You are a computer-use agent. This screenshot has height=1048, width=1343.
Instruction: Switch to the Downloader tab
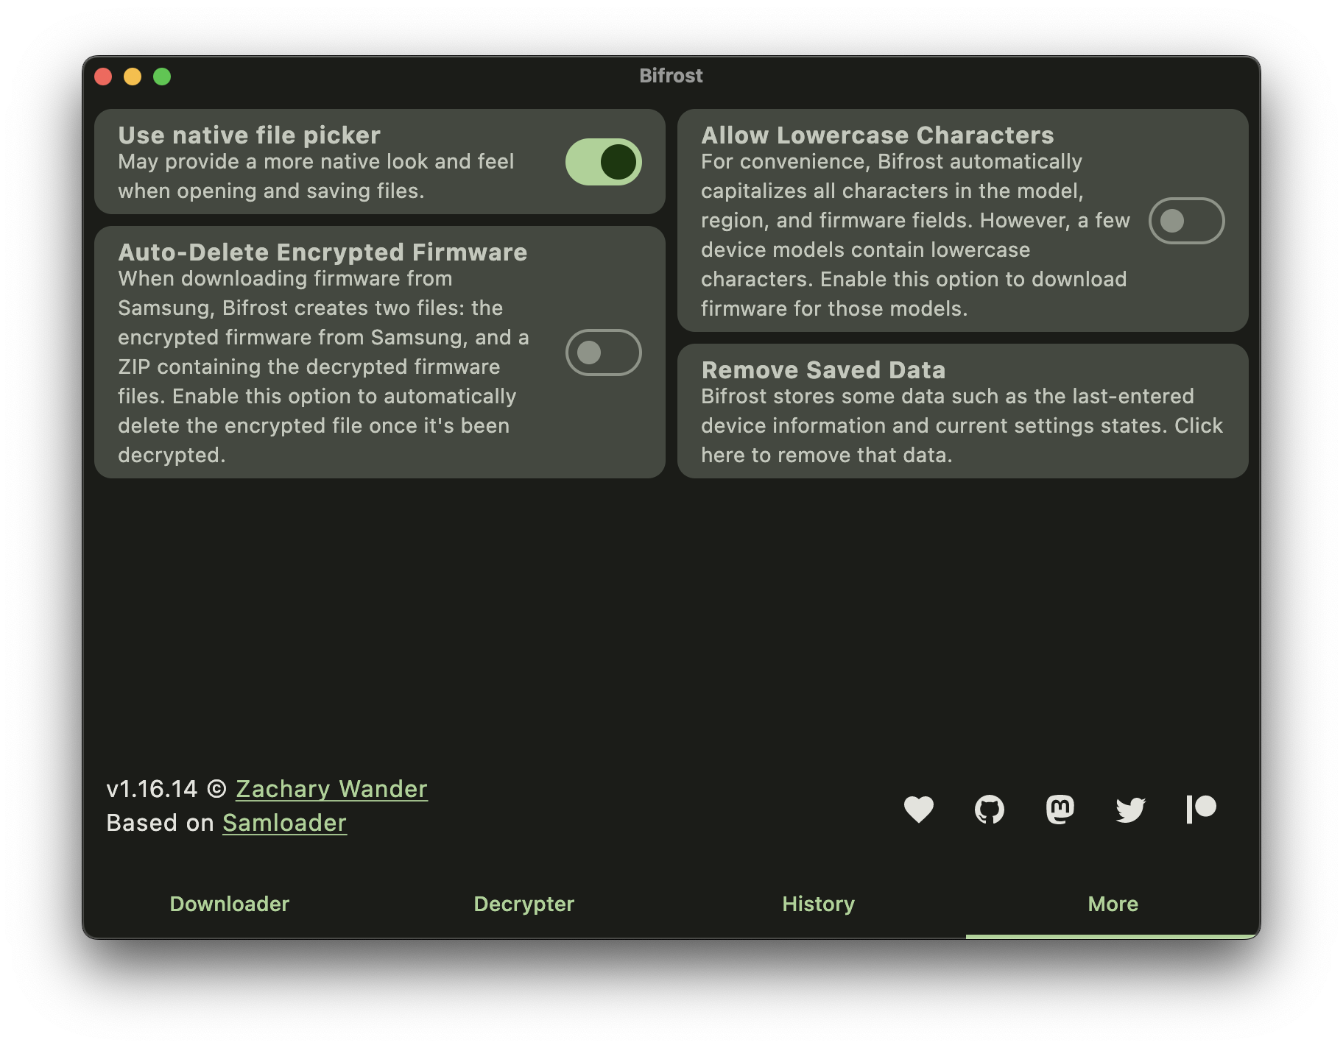click(x=230, y=904)
